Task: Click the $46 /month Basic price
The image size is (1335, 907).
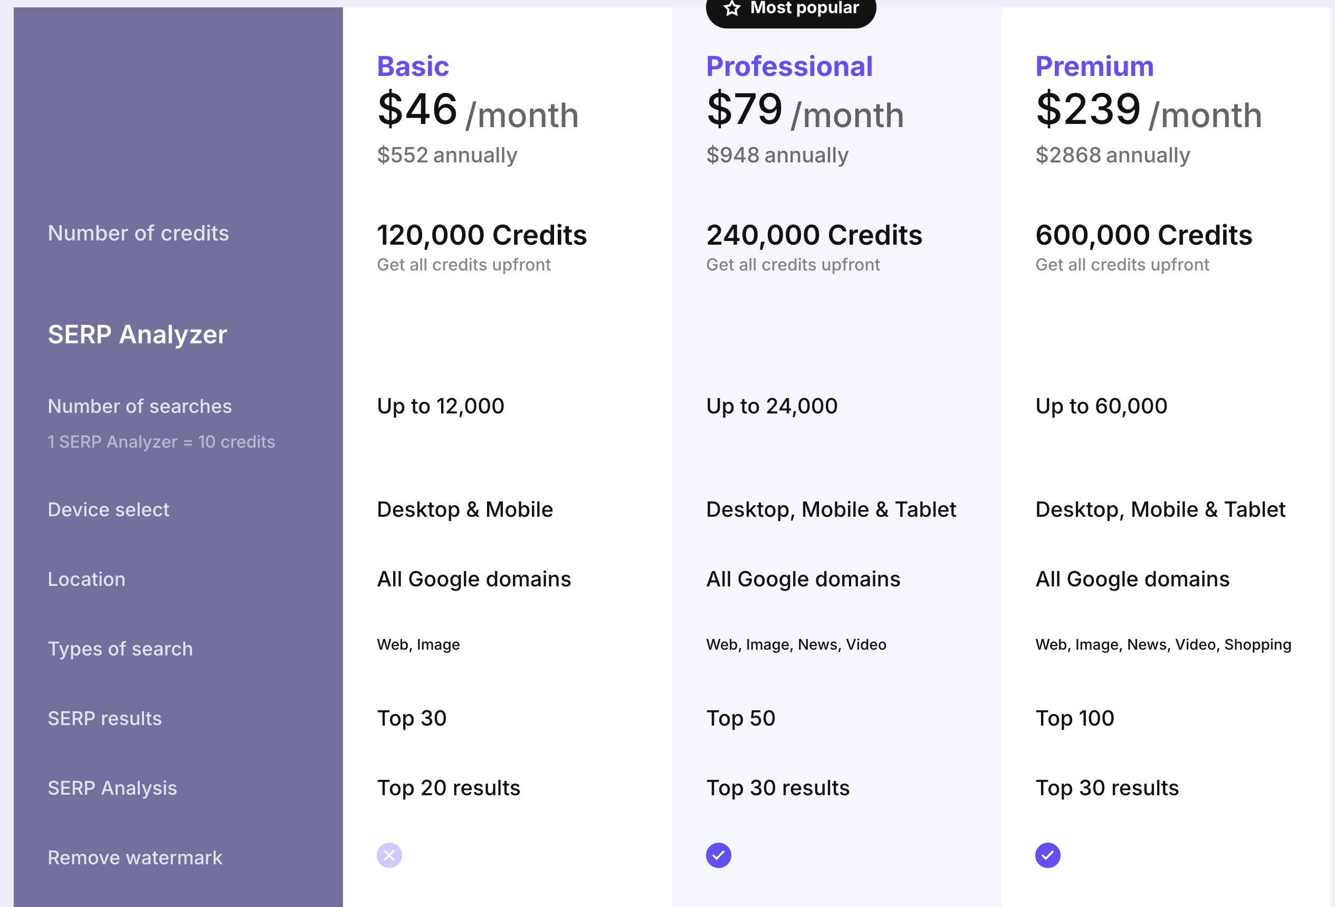Action: tap(478, 110)
